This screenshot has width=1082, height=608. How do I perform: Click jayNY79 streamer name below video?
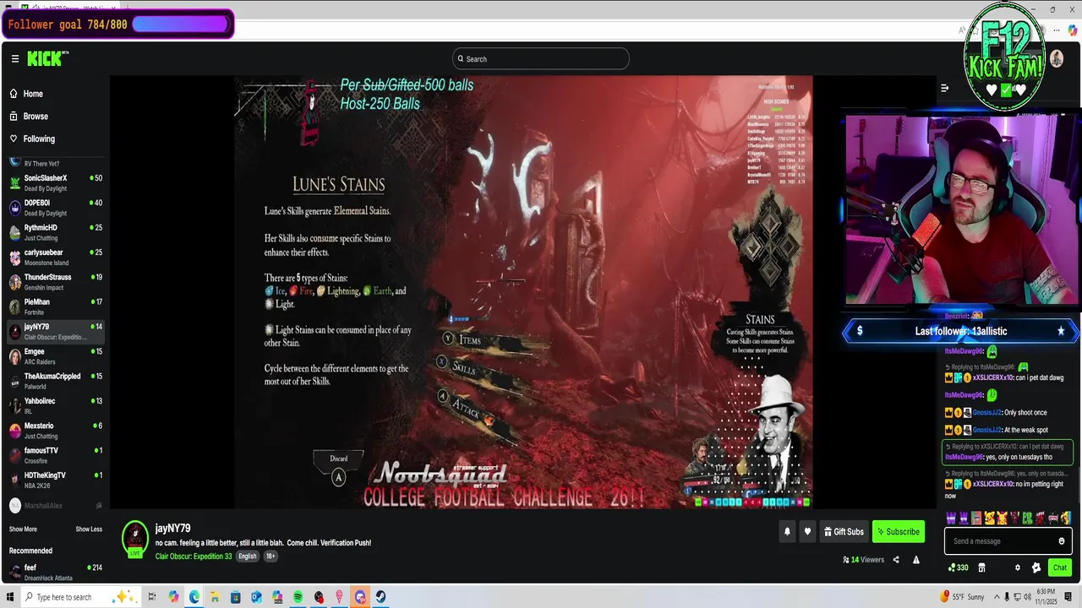(172, 529)
